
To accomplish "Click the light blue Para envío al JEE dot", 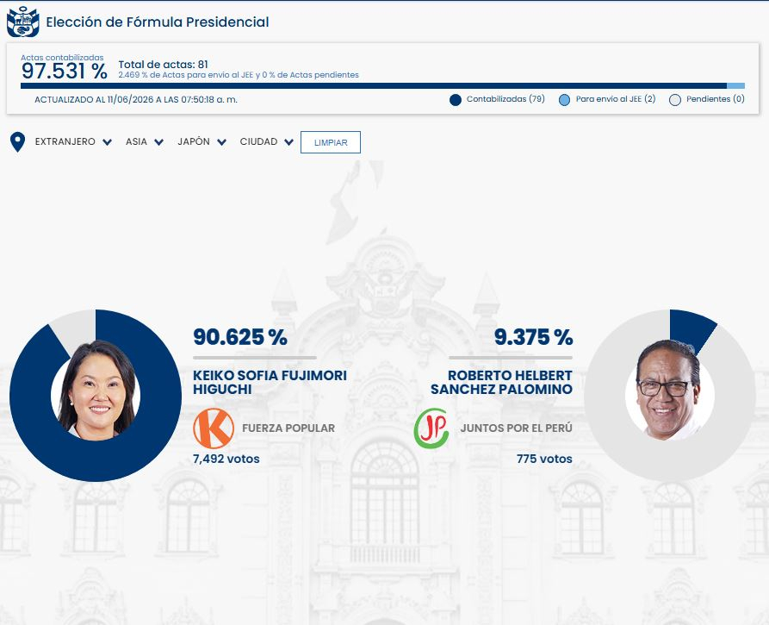I will pyautogui.click(x=565, y=100).
